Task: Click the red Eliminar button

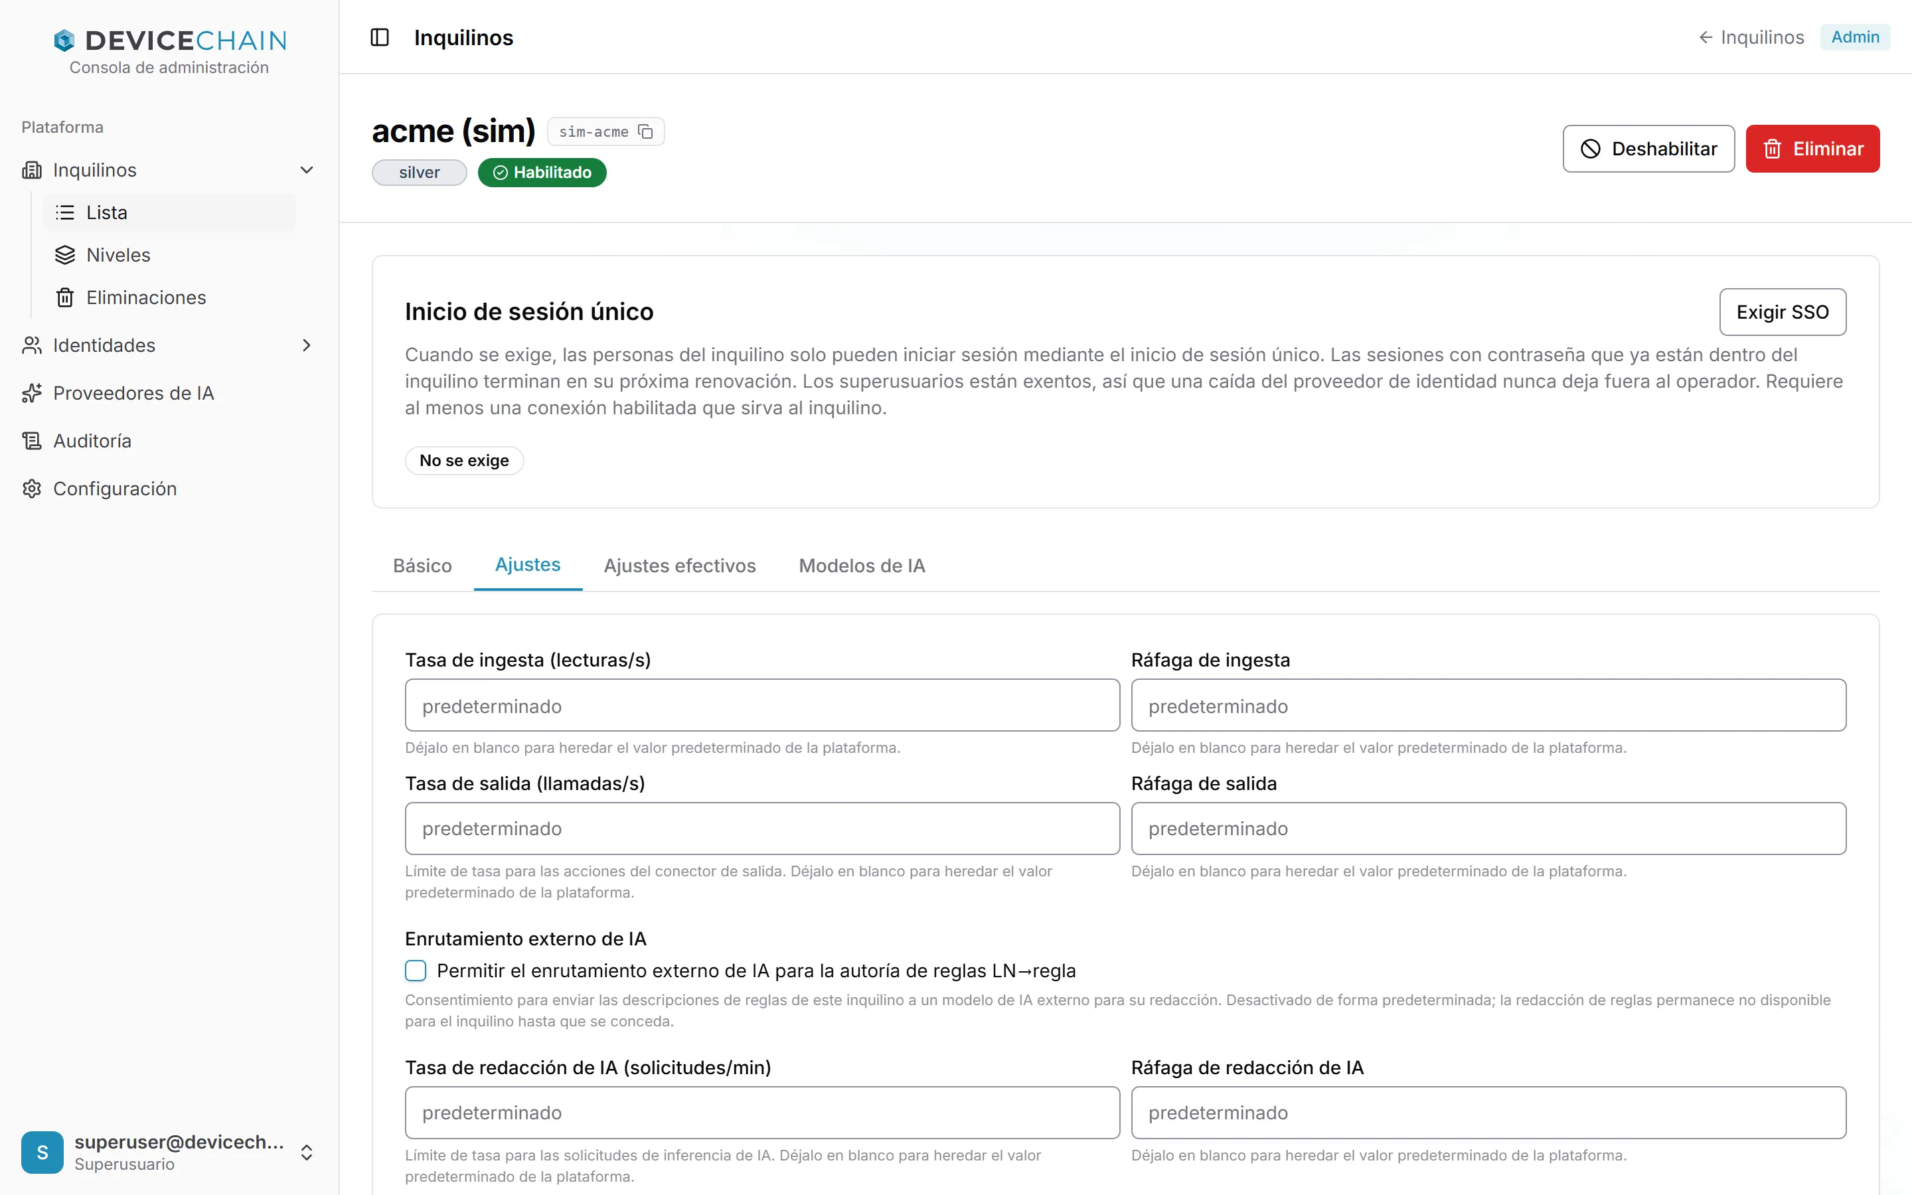Action: point(1812,149)
